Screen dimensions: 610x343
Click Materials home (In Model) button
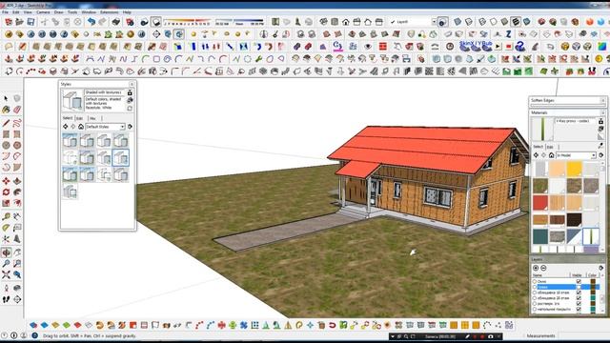coord(551,155)
